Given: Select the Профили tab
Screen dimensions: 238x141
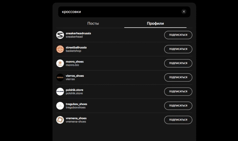Looking at the screenshot, I should point(155,23).
